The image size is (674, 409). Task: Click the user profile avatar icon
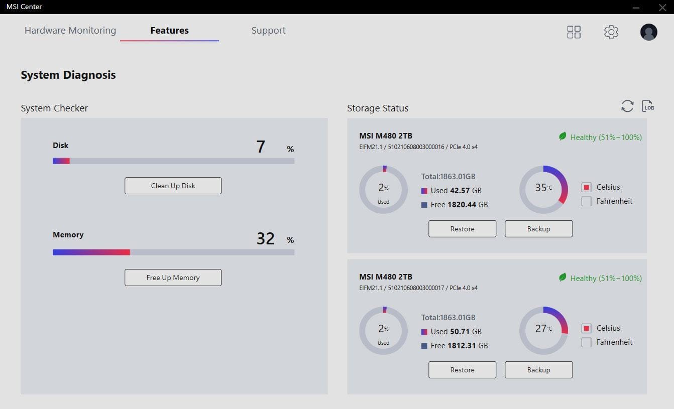click(x=648, y=32)
